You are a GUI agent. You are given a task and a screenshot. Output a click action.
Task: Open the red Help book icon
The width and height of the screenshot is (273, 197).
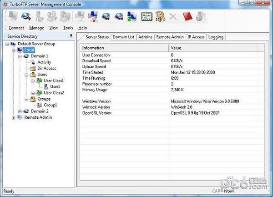[x=187, y=16]
